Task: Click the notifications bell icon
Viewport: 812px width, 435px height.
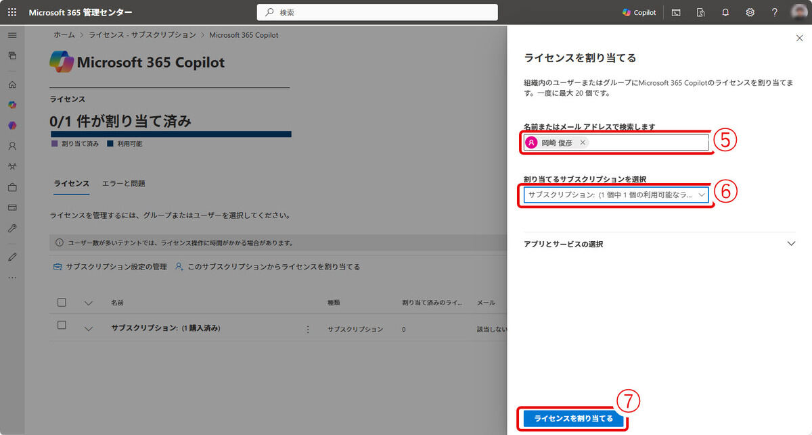Action: (725, 12)
